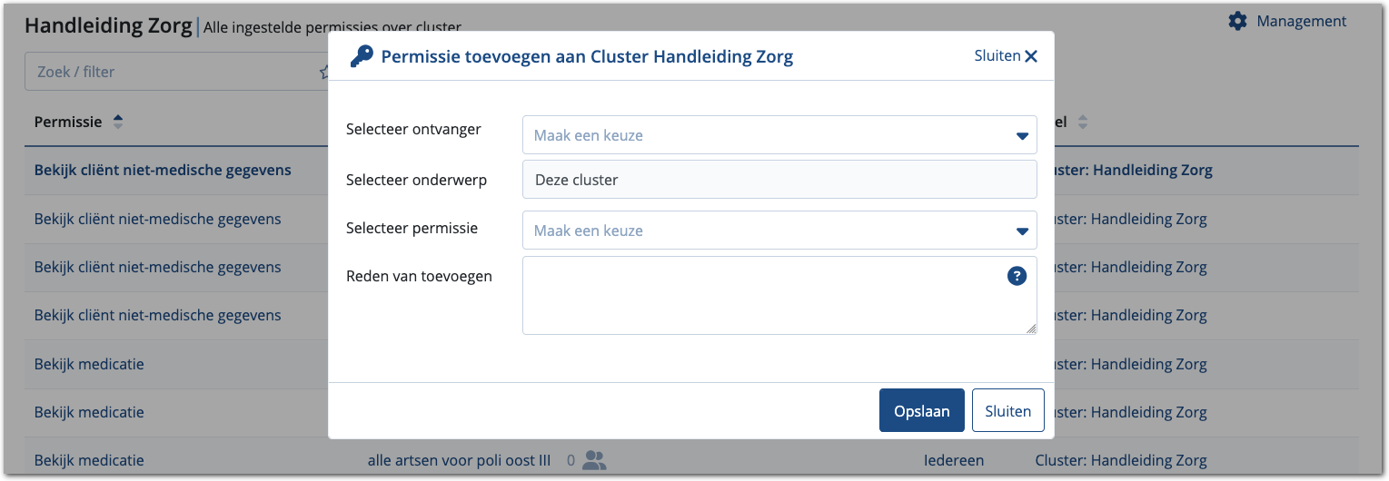Select the last Bekijk medicatie row
The height and width of the screenshot is (481, 1389).
[x=89, y=460]
